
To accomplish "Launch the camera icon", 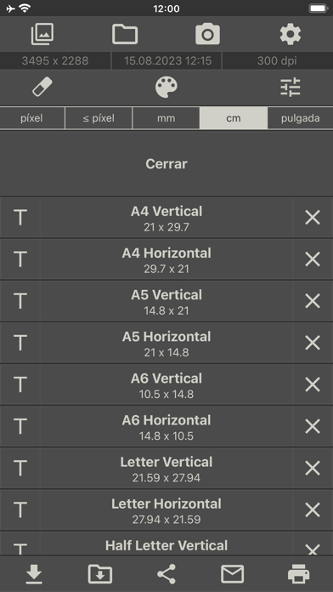I will 207,34.
